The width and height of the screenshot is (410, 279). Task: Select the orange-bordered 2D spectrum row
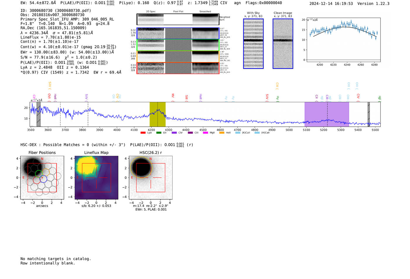pos(178,57)
